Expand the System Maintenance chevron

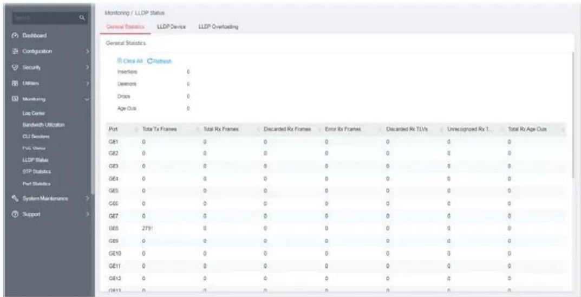pos(87,199)
